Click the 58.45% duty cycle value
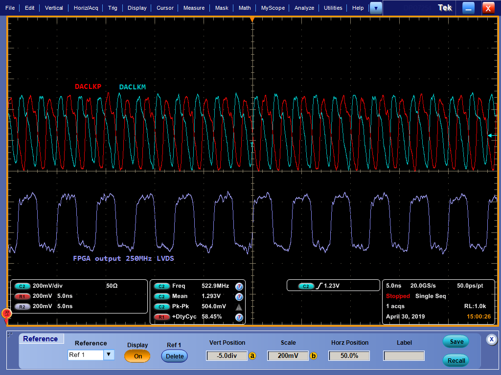Viewport: 501px width, 375px height. tap(211, 316)
